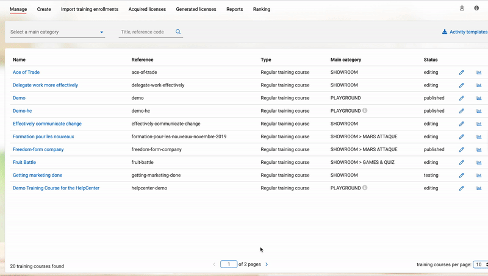Go to previous page arrow
The width and height of the screenshot is (488, 276).
[x=214, y=264]
